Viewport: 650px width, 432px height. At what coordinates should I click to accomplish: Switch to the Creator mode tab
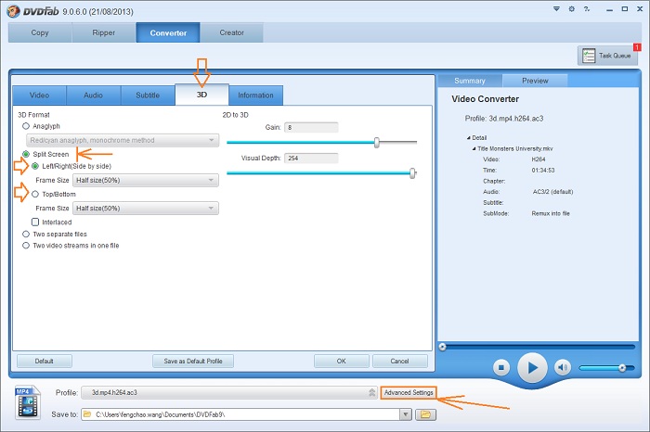click(x=232, y=32)
